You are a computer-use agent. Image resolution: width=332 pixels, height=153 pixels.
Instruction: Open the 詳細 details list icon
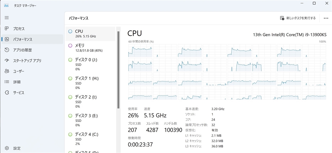7,82
